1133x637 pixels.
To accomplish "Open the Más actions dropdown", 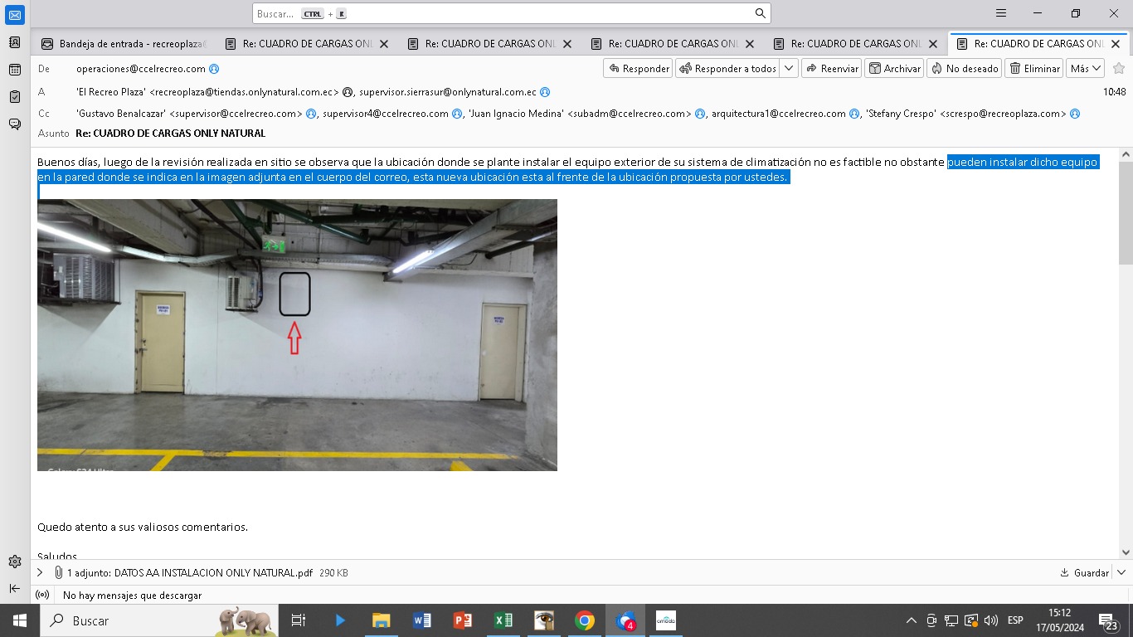I will pyautogui.click(x=1086, y=69).
